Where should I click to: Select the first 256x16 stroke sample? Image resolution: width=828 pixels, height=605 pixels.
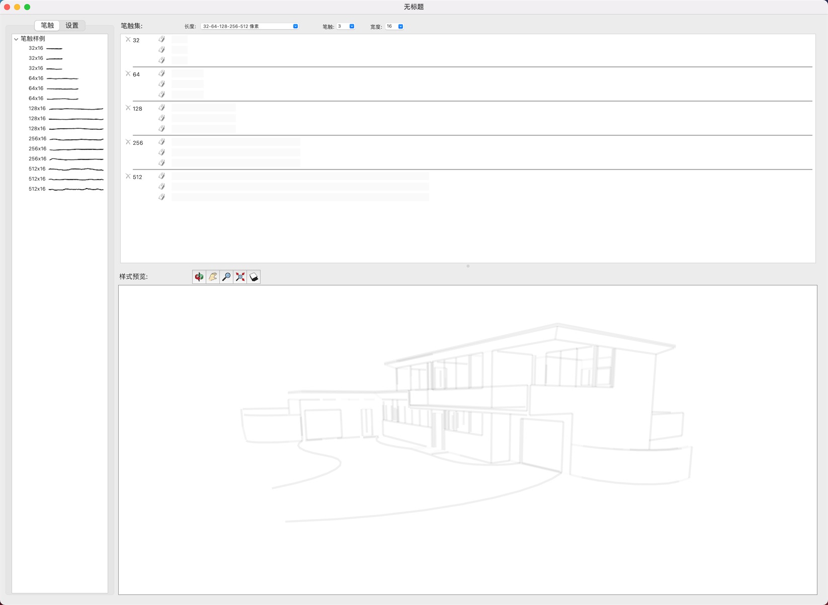pos(66,139)
